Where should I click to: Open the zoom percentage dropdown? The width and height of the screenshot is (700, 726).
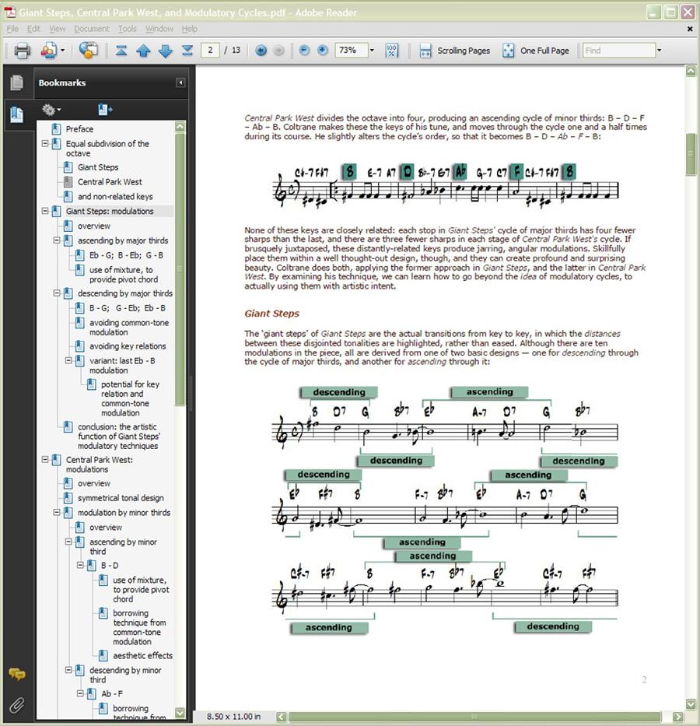coord(371,50)
